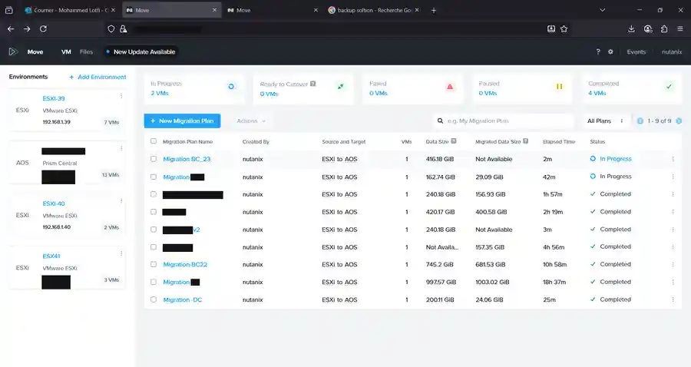Switch to backup solution Google tab
Viewport: 691px width, 367px height.
coord(374,10)
